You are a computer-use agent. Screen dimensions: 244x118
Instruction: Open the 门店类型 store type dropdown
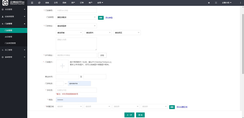76,17
